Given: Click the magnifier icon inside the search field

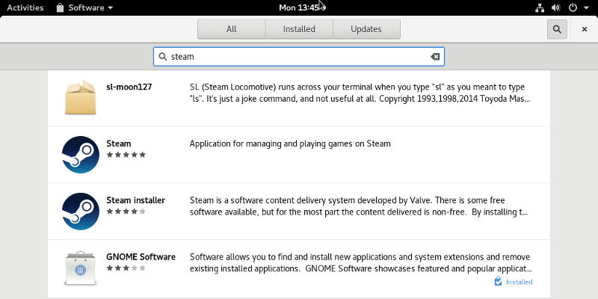Looking at the screenshot, I should pos(163,57).
